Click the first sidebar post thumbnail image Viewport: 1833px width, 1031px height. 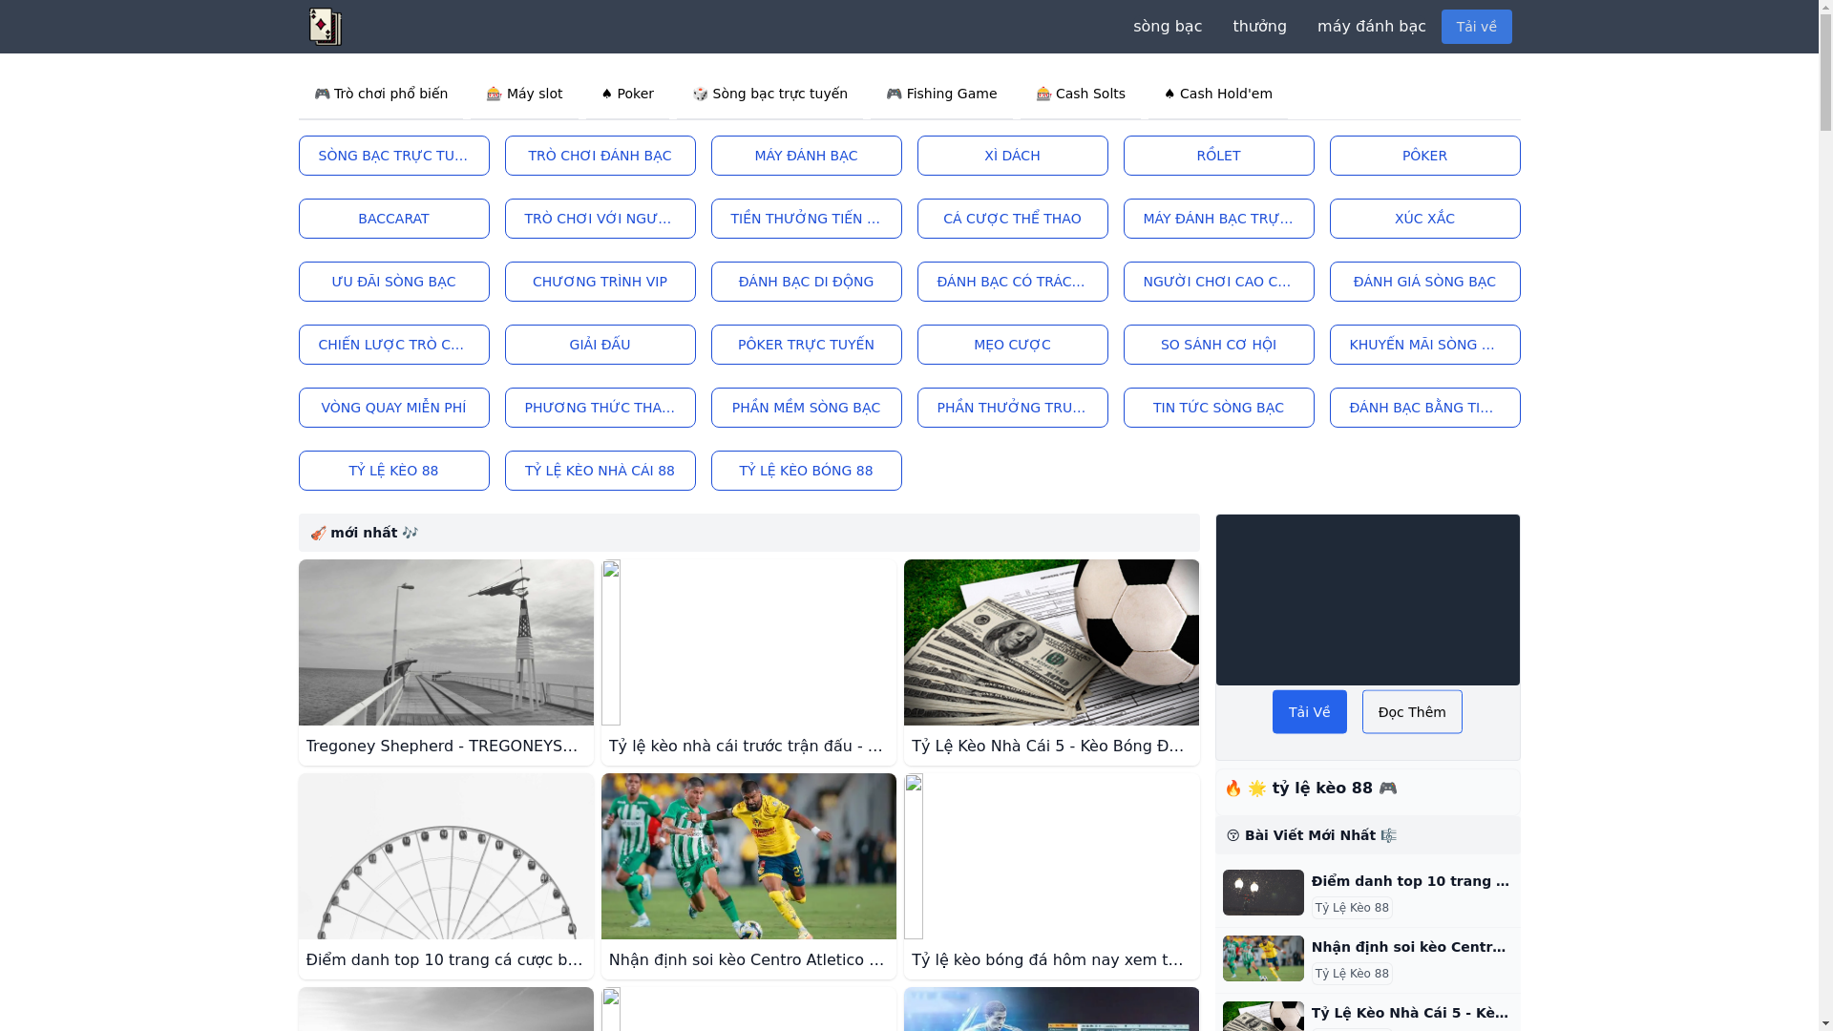pyautogui.click(x=1263, y=893)
